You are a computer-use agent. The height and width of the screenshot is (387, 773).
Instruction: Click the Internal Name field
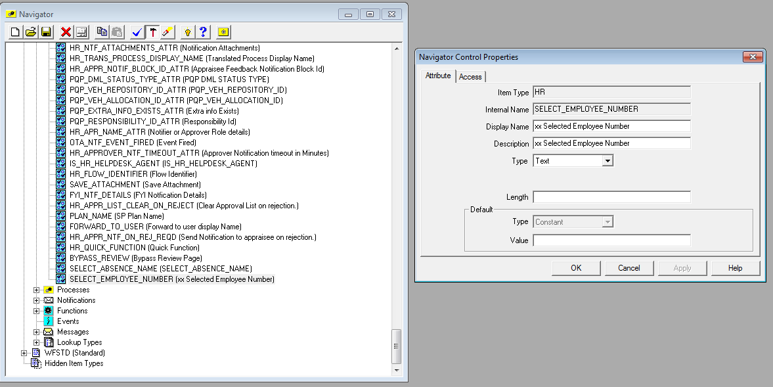pyautogui.click(x=612, y=109)
